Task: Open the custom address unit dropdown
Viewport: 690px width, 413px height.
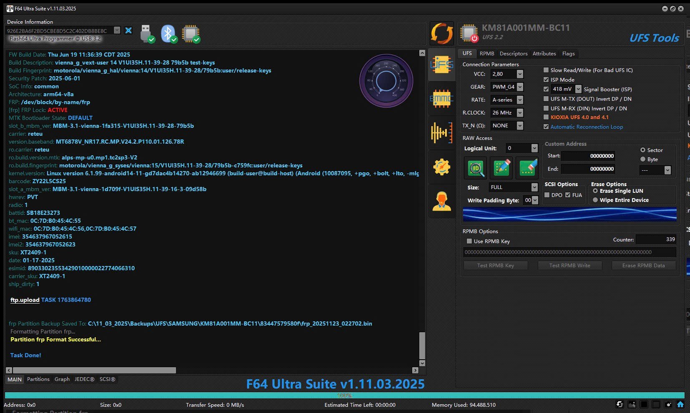Action: pos(667,170)
